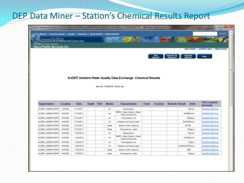Click inside the state search input box
The width and height of the screenshot is (244, 183).
coord(205,34)
